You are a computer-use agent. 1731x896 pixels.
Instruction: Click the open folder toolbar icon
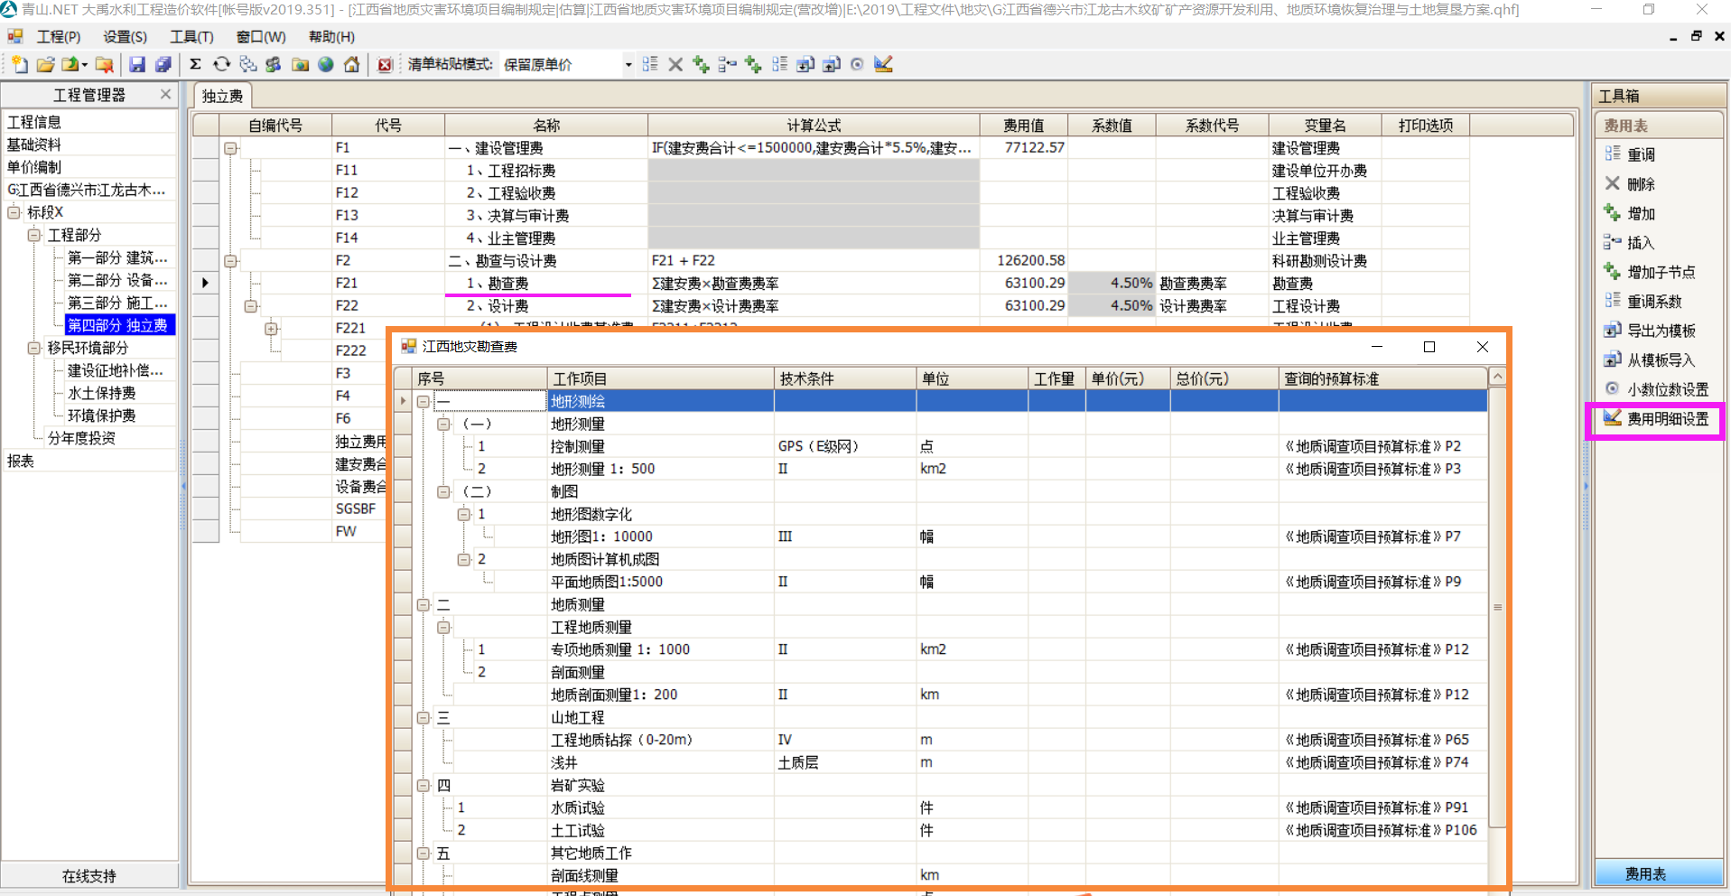45,64
